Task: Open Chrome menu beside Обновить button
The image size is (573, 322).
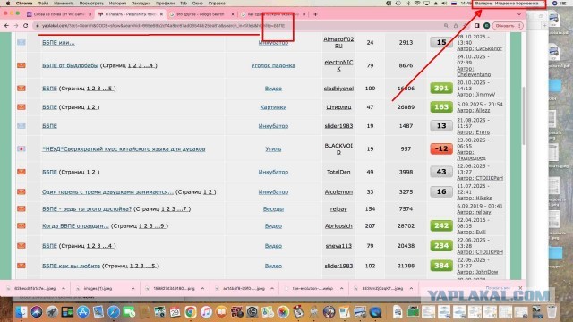Action: [x=519, y=26]
